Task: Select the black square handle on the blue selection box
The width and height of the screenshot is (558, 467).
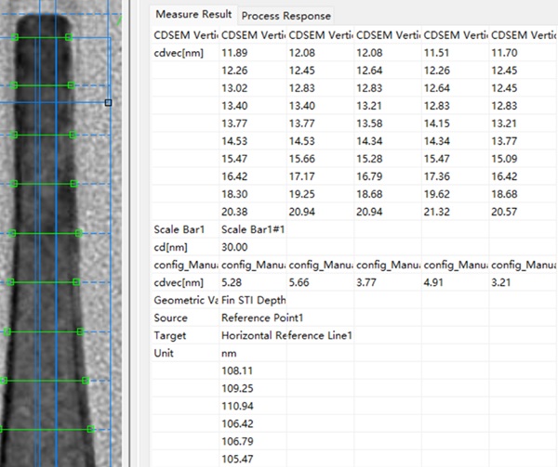Action: (x=108, y=103)
